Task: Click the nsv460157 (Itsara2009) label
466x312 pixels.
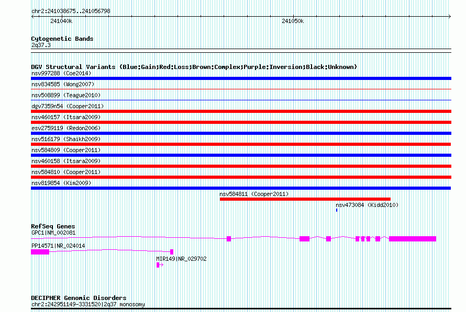Action: tap(66, 117)
